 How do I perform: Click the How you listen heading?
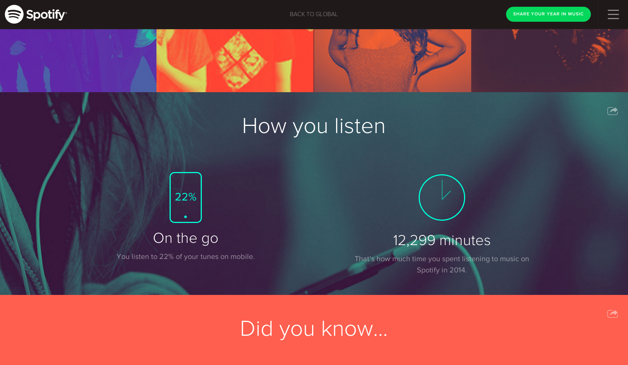pyautogui.click(x=314, y=126)
